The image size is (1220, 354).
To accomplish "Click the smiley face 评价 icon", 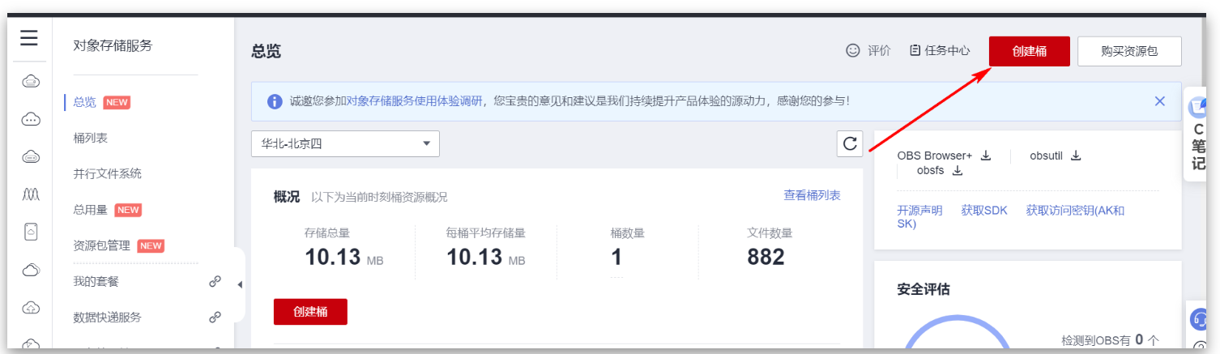I will pyautogui.click(x=852, y=50).
